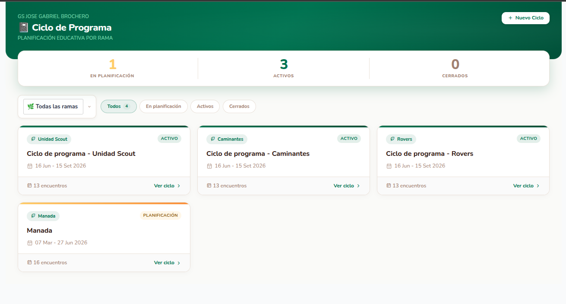Click the icon beside 16 encuentros

(29, 263)
